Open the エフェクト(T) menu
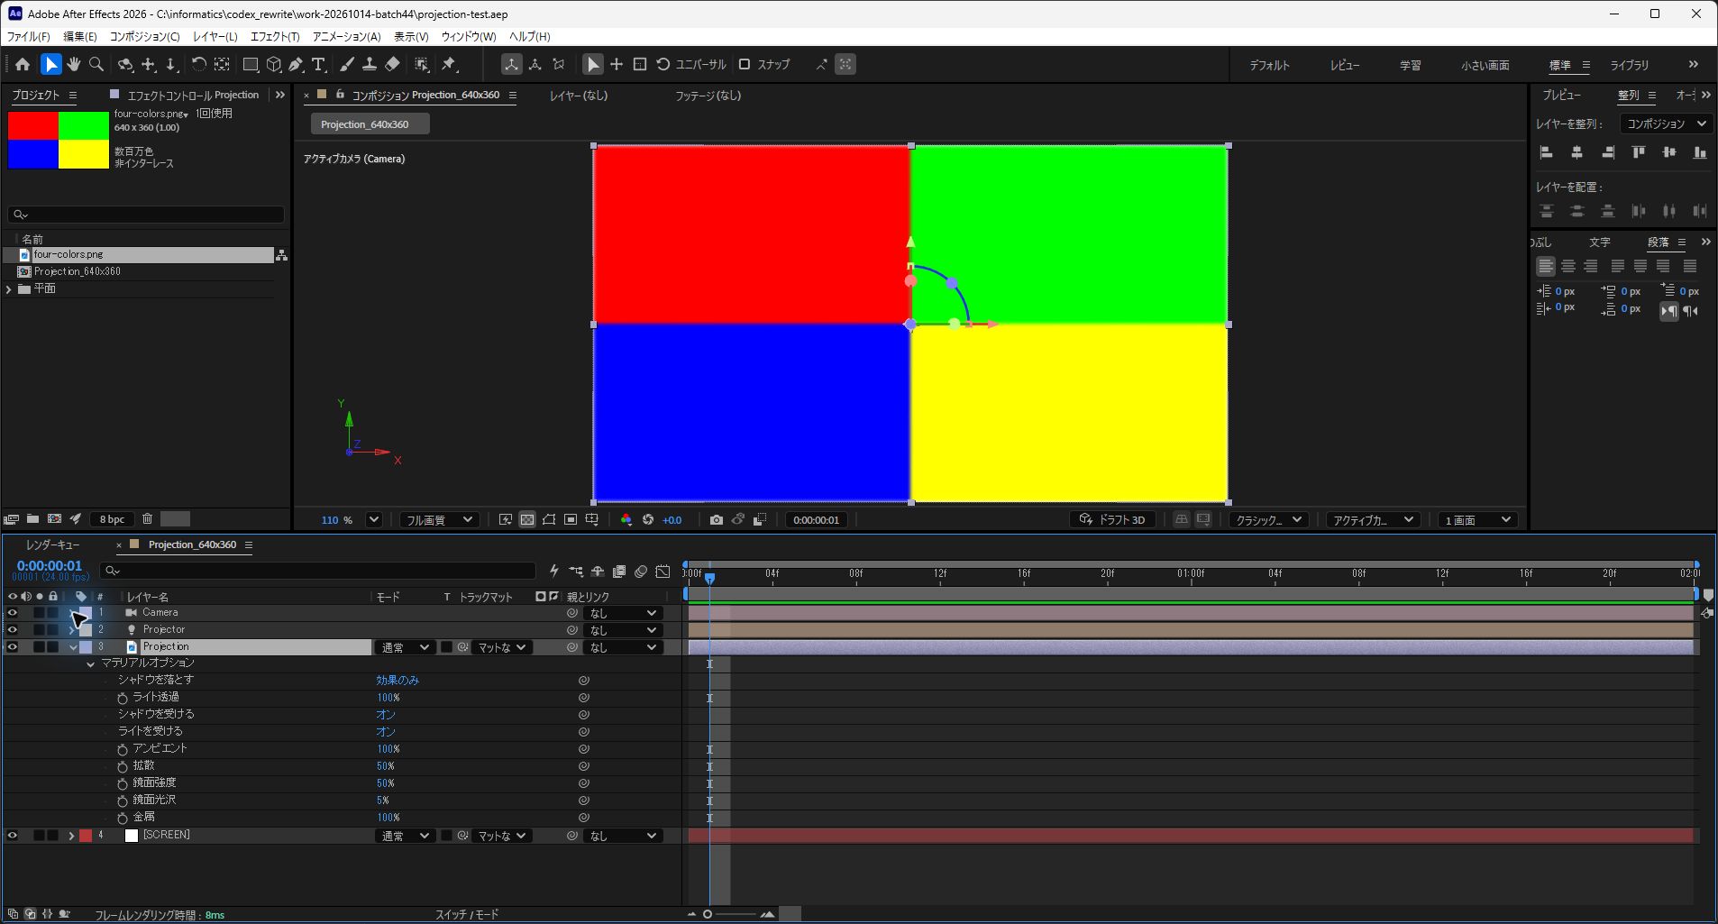Viewport: 1718px width, 924px height. point(275,37)
